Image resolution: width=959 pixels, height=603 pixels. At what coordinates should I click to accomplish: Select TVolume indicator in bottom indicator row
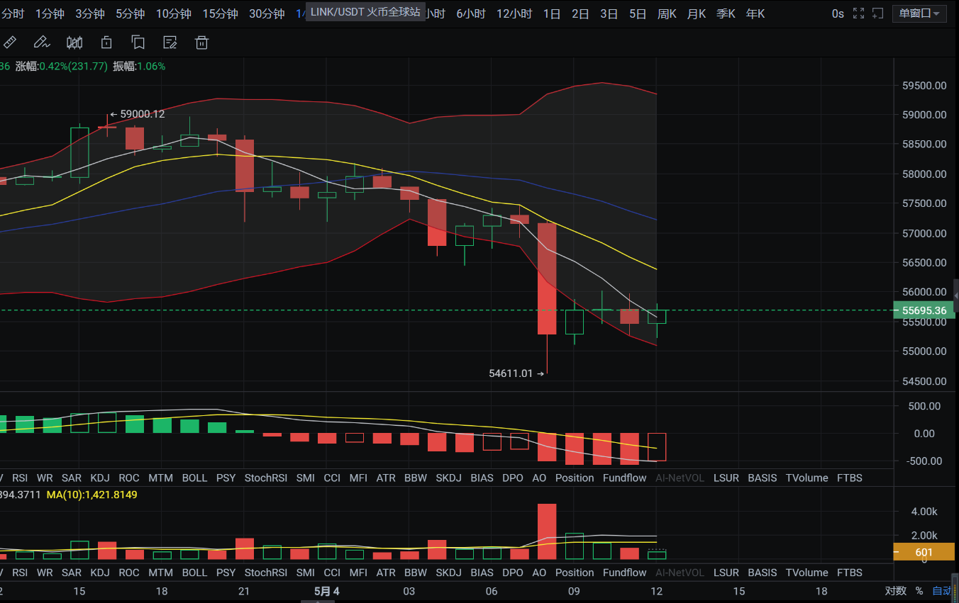807,573
